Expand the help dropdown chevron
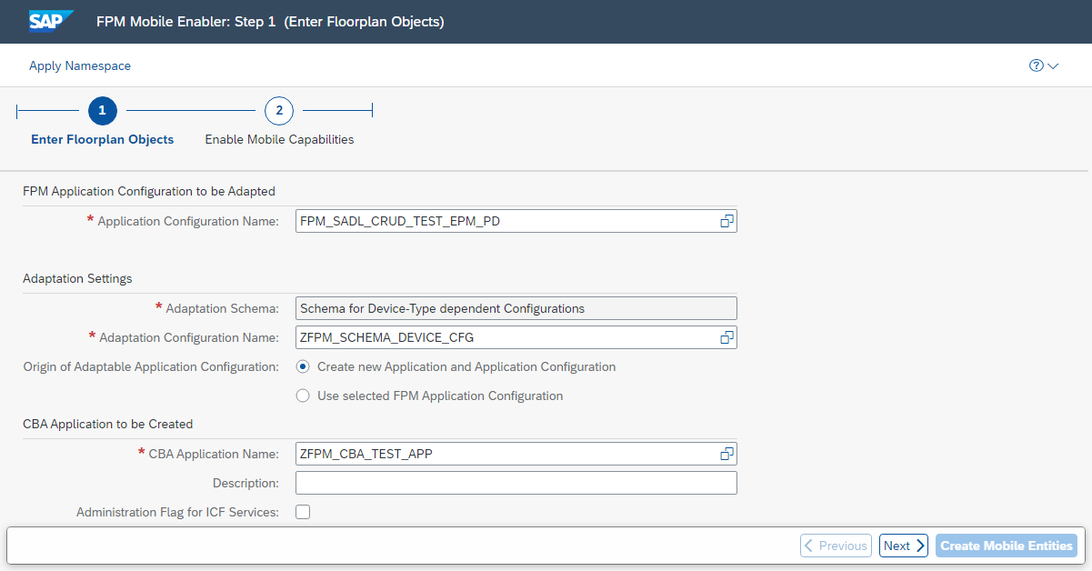The width and height of the screenshot is (1092, 571). point(1051,66)
